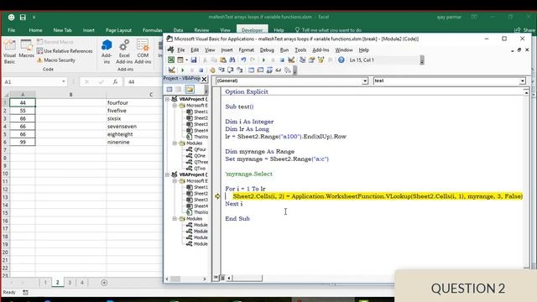Switch to Full Module View at code window bottom
Screen dimensions: 537x302
[x=222, y=278]
